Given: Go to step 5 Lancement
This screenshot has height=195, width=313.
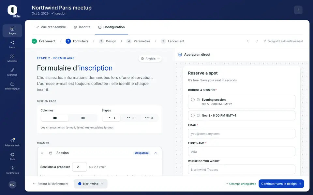Looking at the screenshot, I should [172, 41].
